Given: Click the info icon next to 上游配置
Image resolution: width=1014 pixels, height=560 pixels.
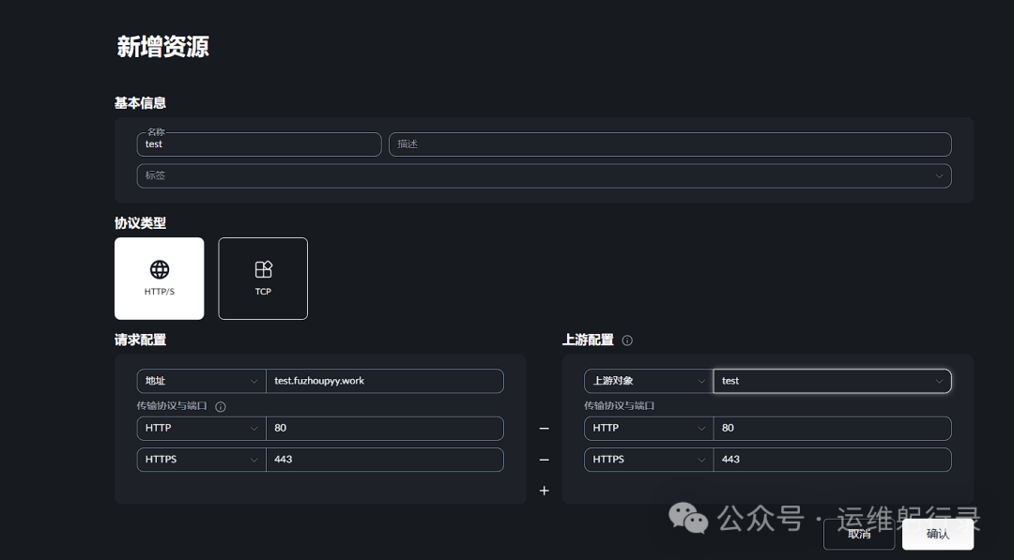Looking at the screenshot, I should (627, 341).
